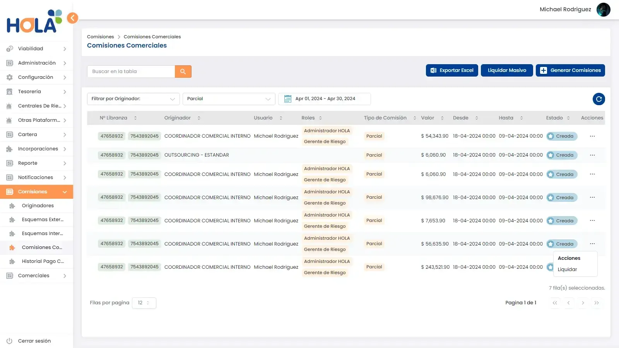Open actions dots for the OUTSOURCING - ESTANDAR row
The width and height of the screenshot is (619, 348).
tap(592, 155)
